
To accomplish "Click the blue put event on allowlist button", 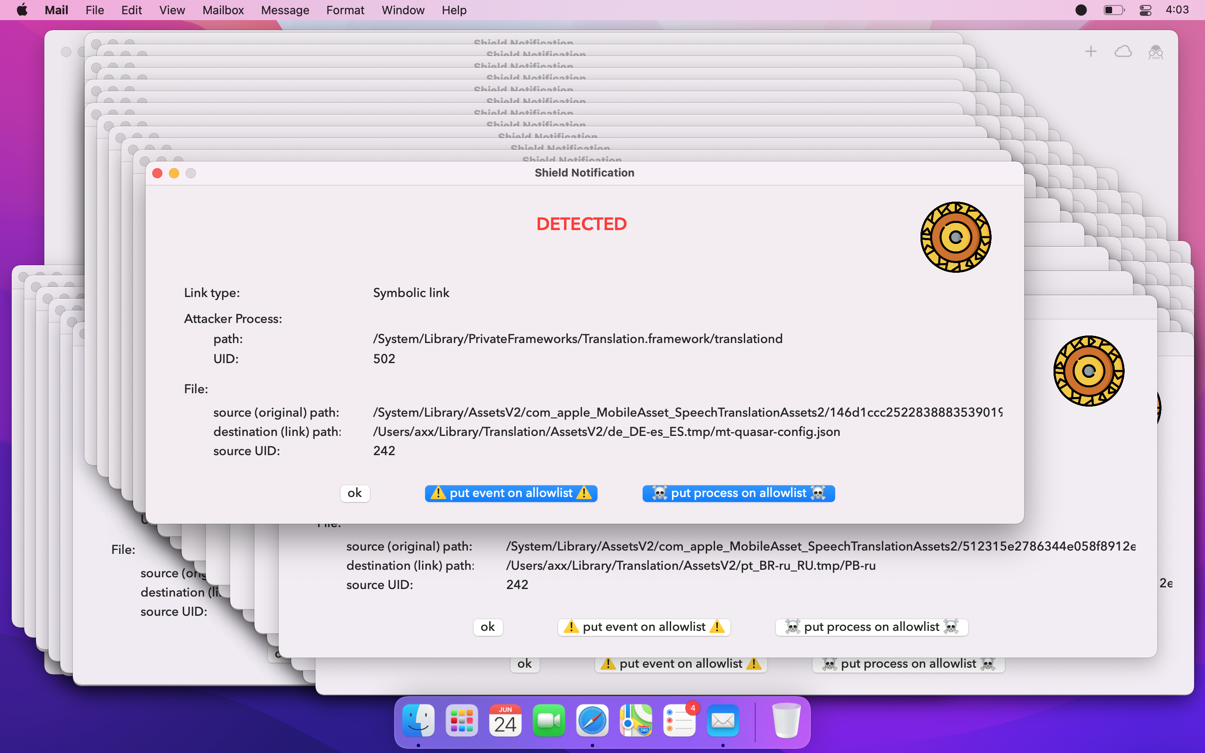I will 511,493.
